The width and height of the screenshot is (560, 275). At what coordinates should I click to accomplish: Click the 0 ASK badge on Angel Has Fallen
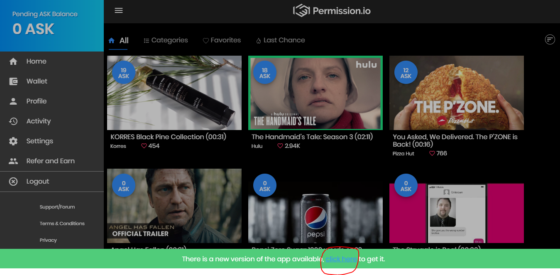tap(124, 186)
